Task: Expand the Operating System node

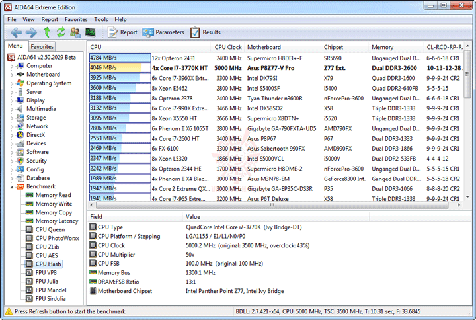Action: (12, 83)
